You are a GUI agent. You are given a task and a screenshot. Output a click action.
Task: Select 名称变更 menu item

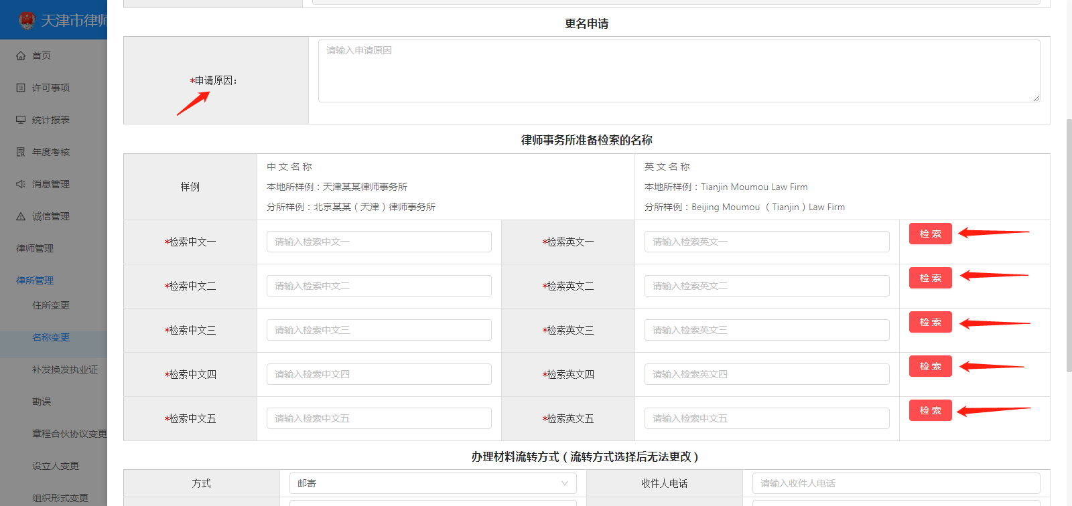tap(51, 337)
